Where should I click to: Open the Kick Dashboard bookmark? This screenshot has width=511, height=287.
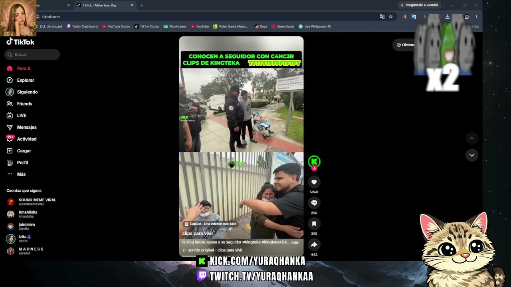tap(48, 26)
